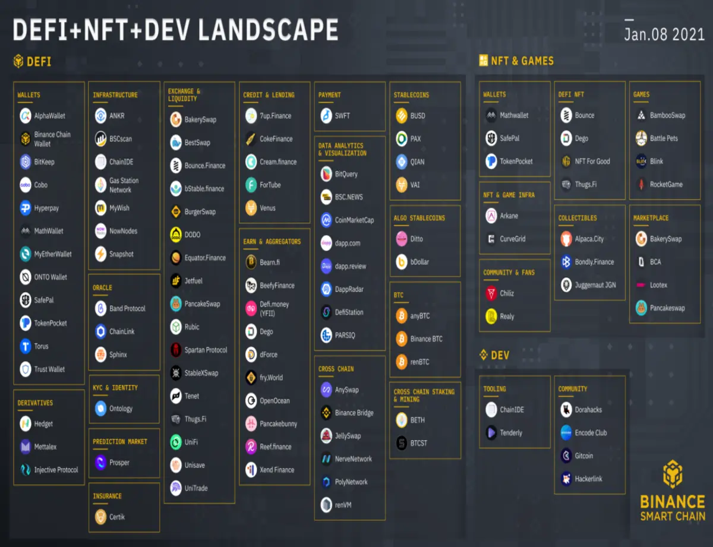Select the ANKR logo icon
The height and width of the screenshot is (547, 713).
(x=101, y=116)
